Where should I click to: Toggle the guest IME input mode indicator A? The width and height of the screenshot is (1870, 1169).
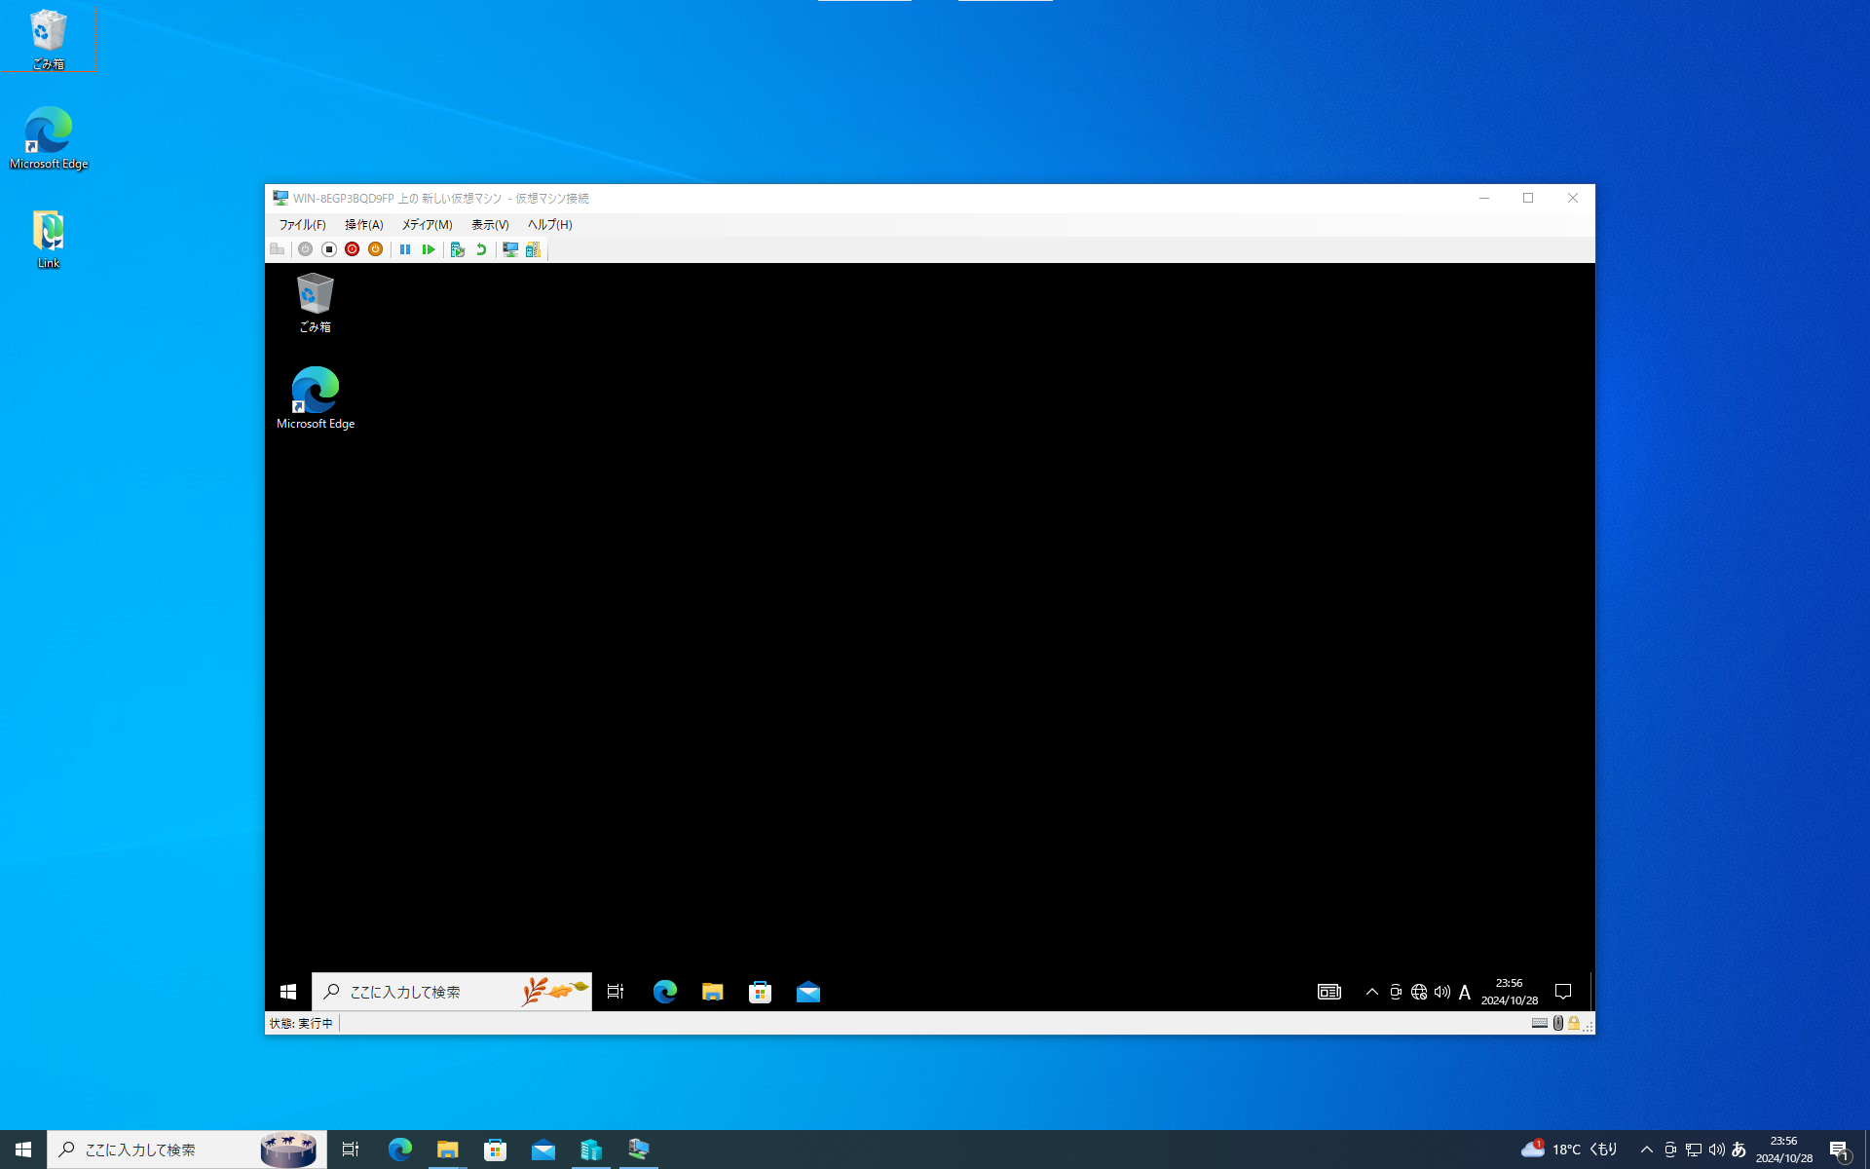(1465, 992)
